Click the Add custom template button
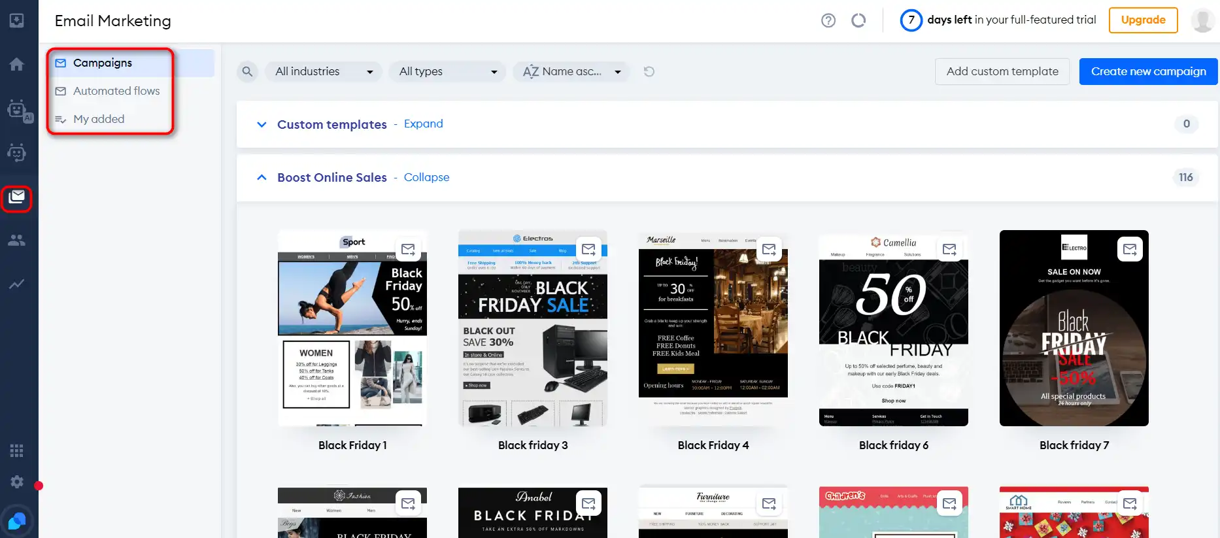Image resolution: width=1220 pixels, height=538 pixels. pyautogui.click(x=1002, y=71)
